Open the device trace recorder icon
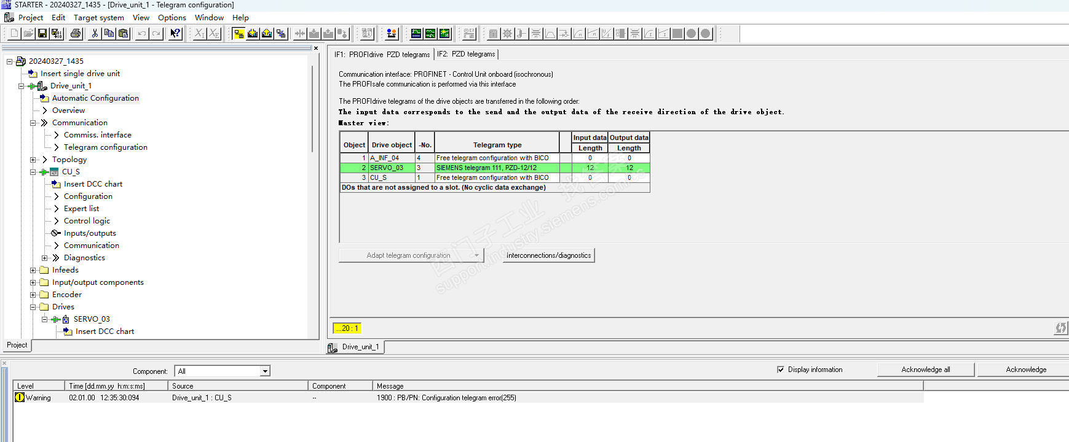 (416, 33)
